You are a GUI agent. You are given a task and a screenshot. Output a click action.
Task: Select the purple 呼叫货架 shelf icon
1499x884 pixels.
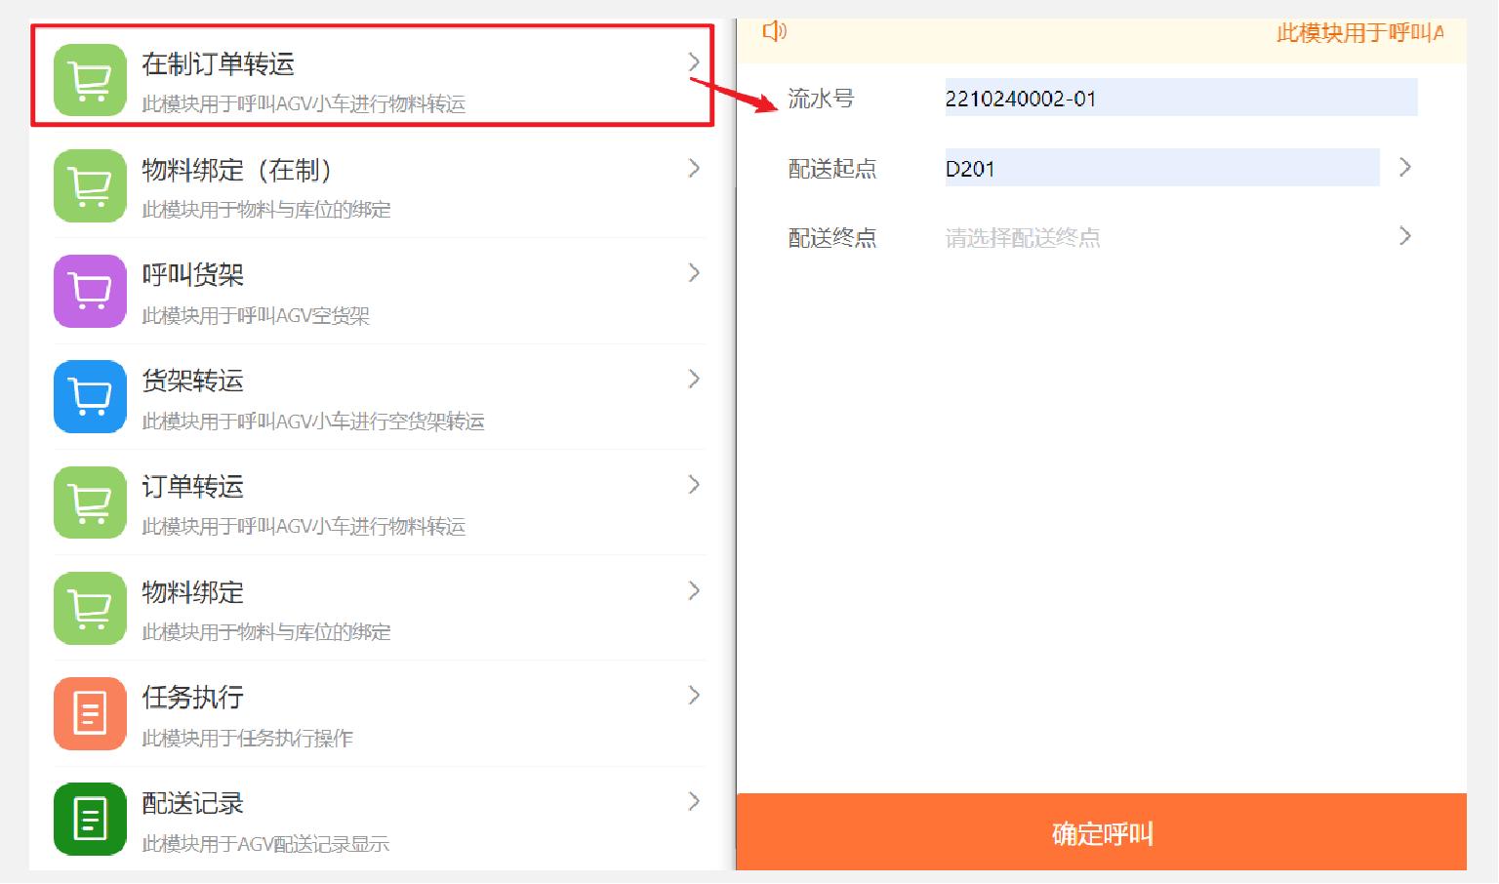(x=89, y=291)
